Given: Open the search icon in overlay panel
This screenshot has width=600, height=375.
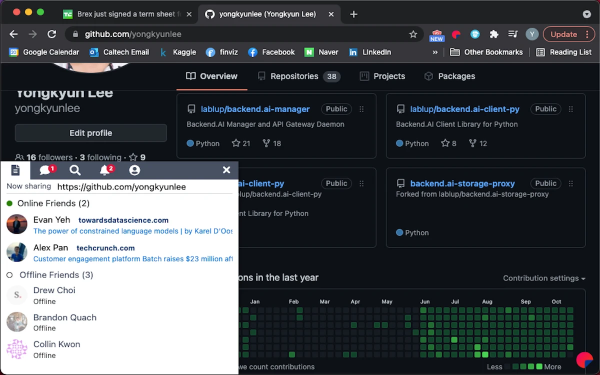Looking at the screenshot, I should [75, 170].
